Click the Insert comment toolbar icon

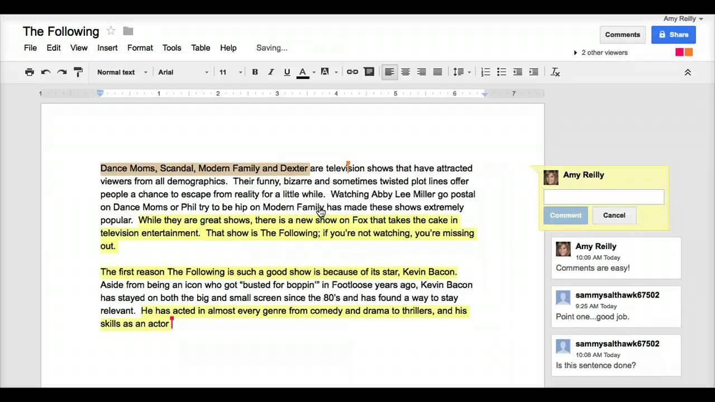coord(369,72)
